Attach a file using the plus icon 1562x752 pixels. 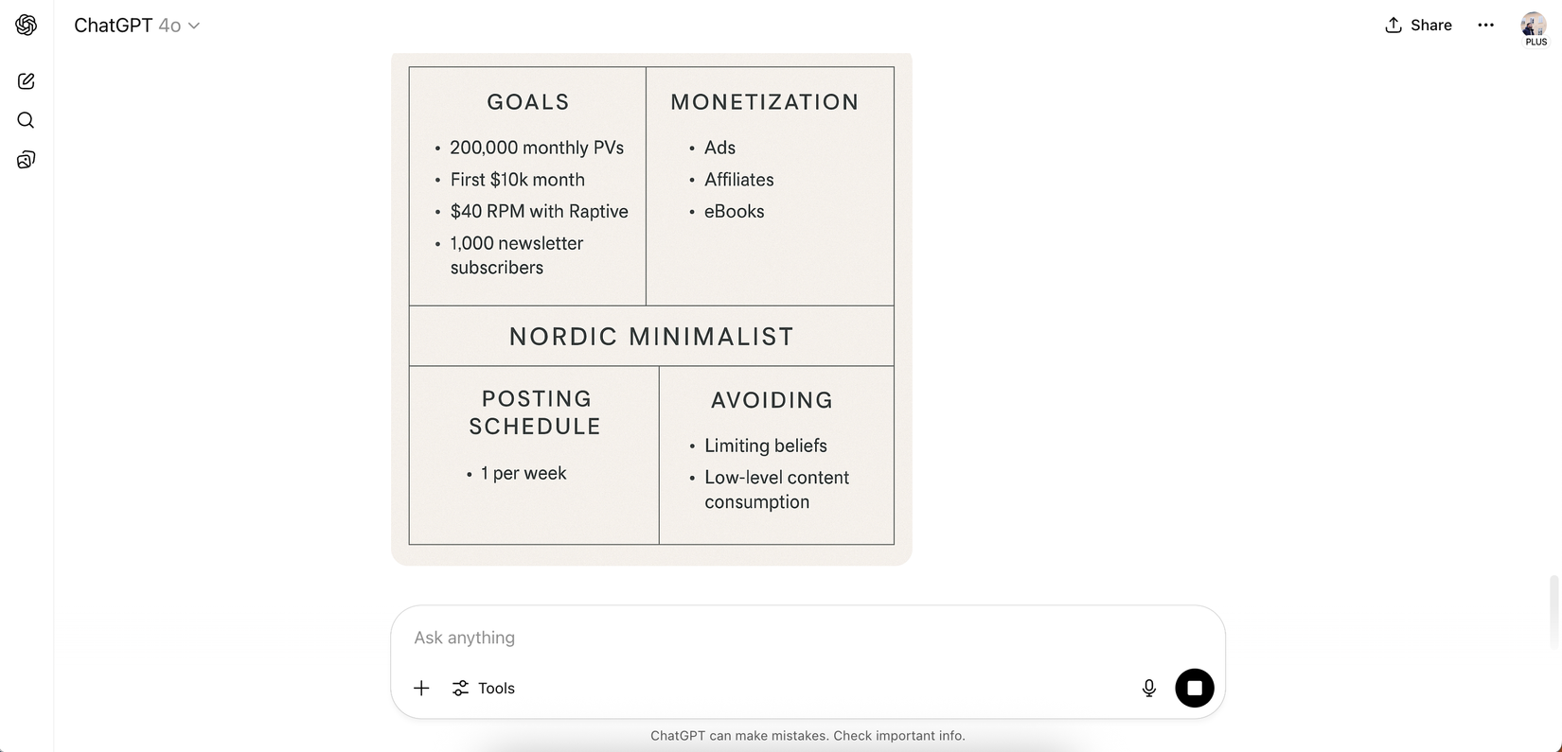420,688
